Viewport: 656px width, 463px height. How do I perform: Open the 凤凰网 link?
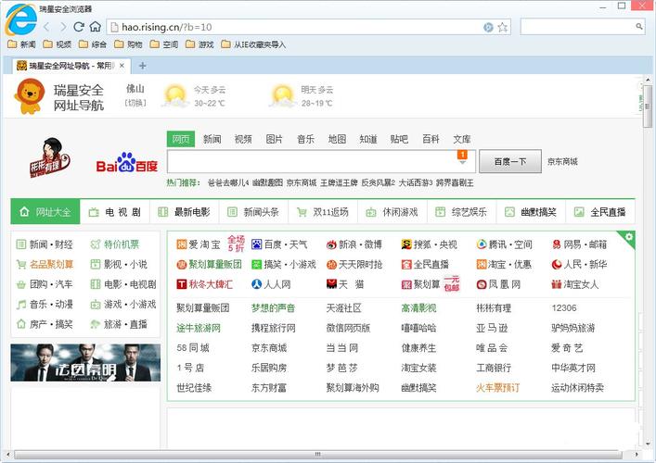(x=498, y=284)
